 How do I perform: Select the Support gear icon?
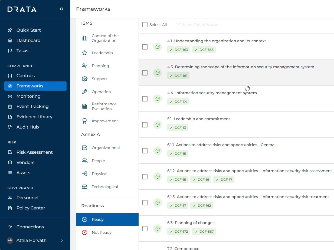coord(85,79)
